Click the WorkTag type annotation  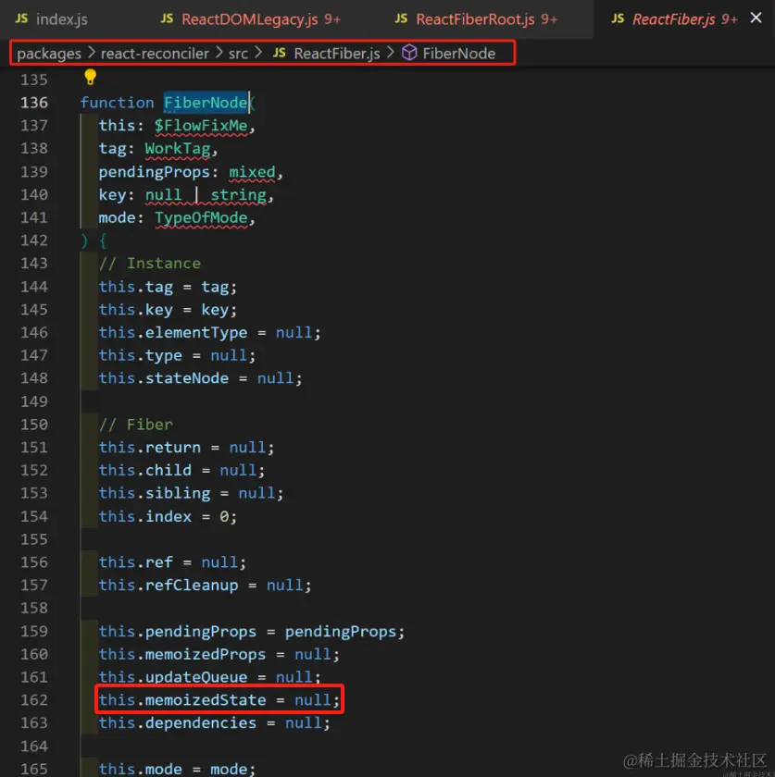coord(178,148)
